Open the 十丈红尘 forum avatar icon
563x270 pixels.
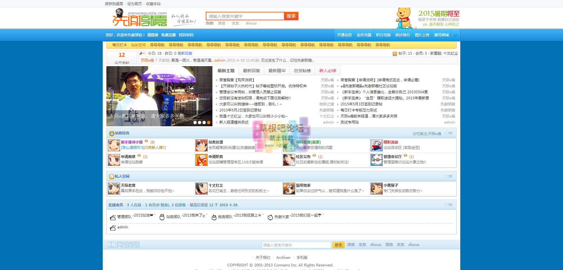201,188
